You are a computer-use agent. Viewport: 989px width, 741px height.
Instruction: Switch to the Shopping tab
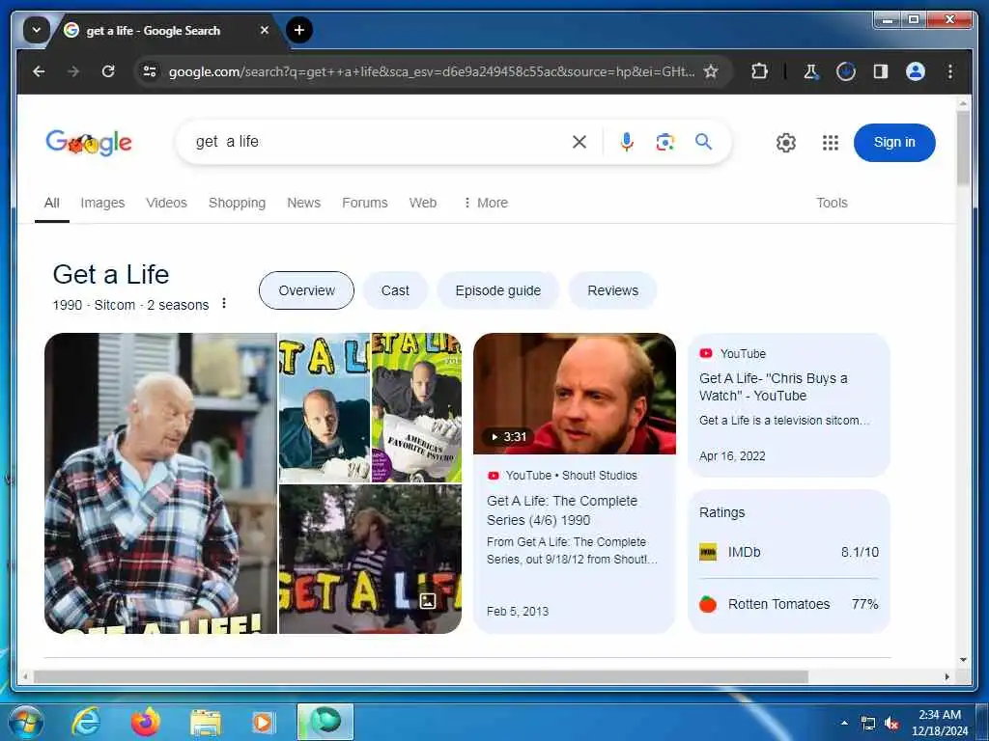click(x=238, y=203)
